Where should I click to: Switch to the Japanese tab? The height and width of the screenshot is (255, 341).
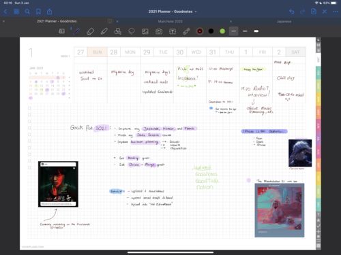tap(284, 21)
